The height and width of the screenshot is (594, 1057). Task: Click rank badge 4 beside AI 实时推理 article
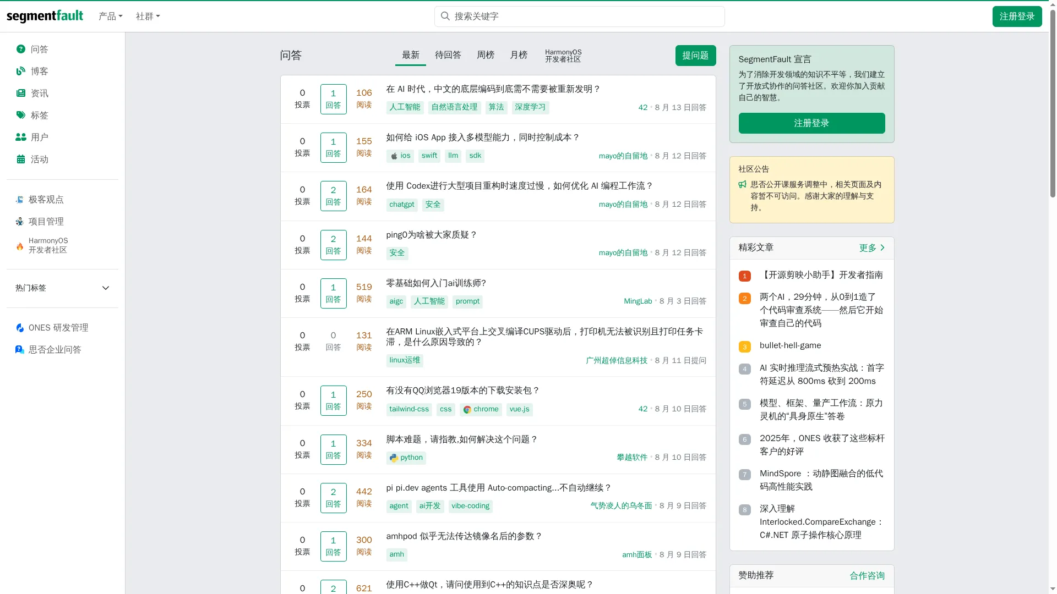pyautogui.click(x=745, y=369)
